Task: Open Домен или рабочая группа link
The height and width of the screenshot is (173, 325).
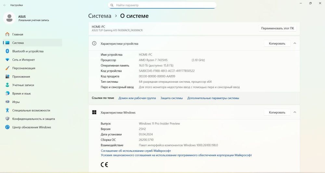Action: tap(137, 98)
